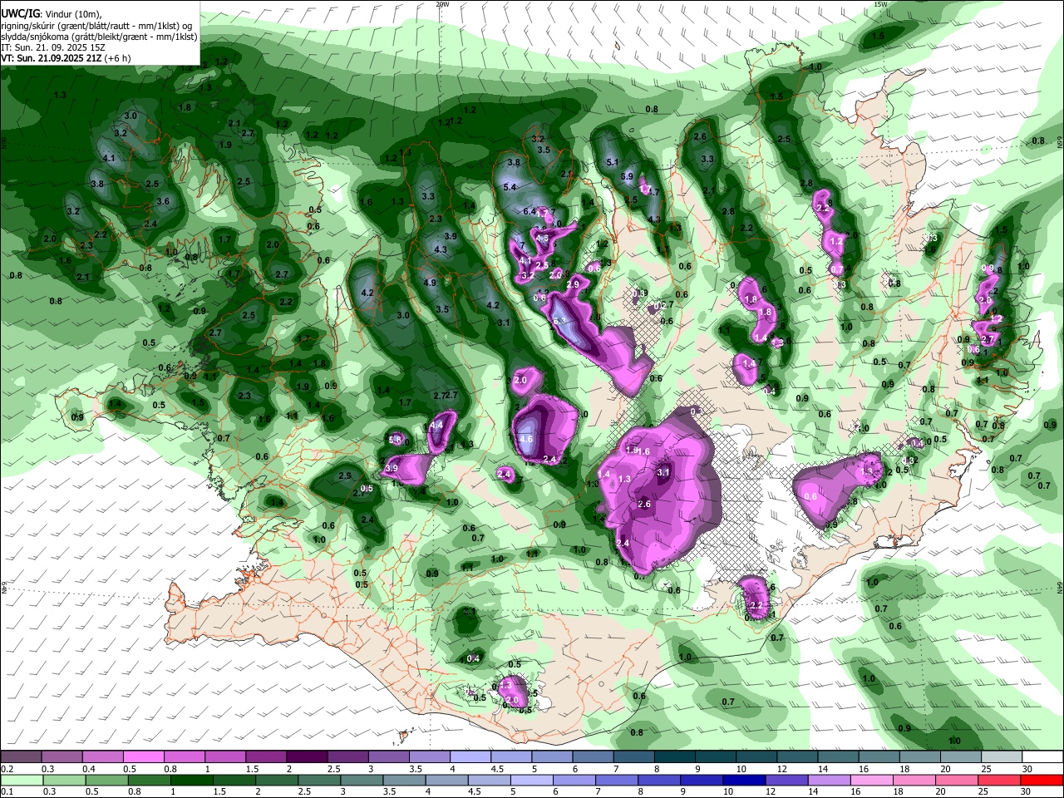Click the bright red 30 rain legend swatch
This screenshot has height=798, width=1064.
1043,780
